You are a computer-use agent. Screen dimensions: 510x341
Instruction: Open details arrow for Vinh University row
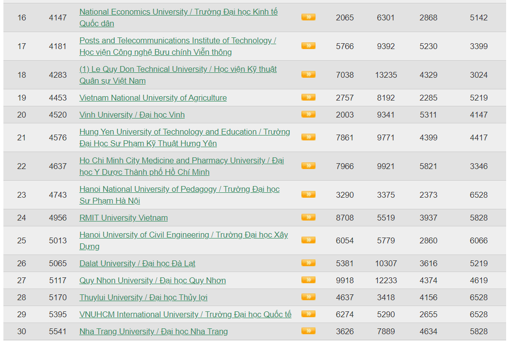click(x=308, y=114)
